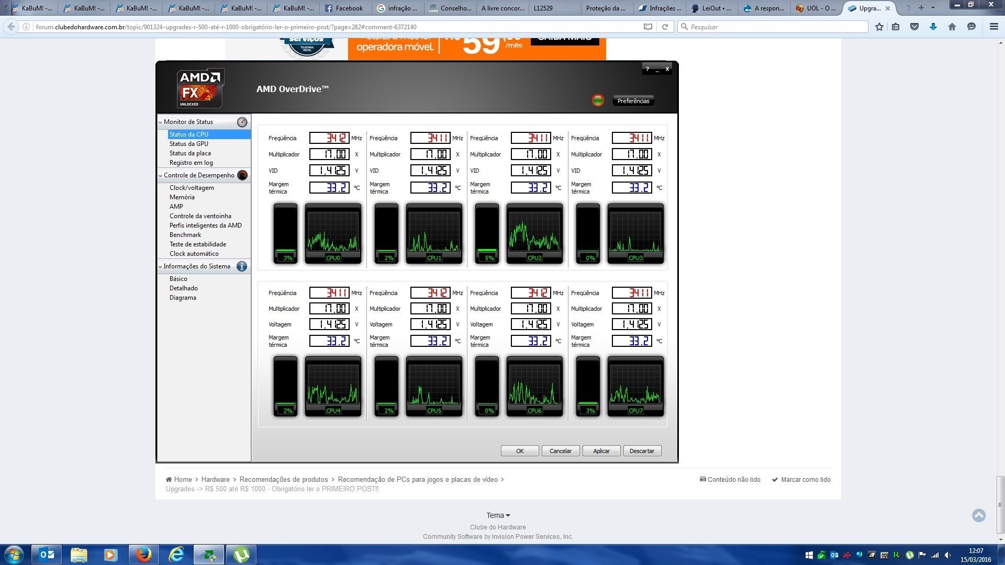Click Marcar como lido link

[x=801, y=479]
